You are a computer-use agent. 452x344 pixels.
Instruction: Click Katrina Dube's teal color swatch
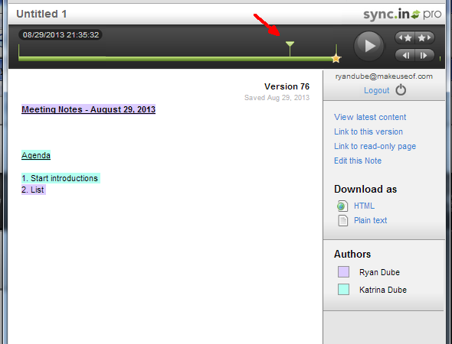click(x=343, y=290)
